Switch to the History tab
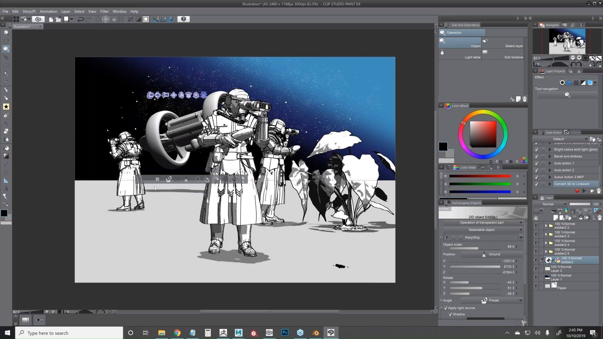Viewport: 603px width, 339px height. pos(573,132)
